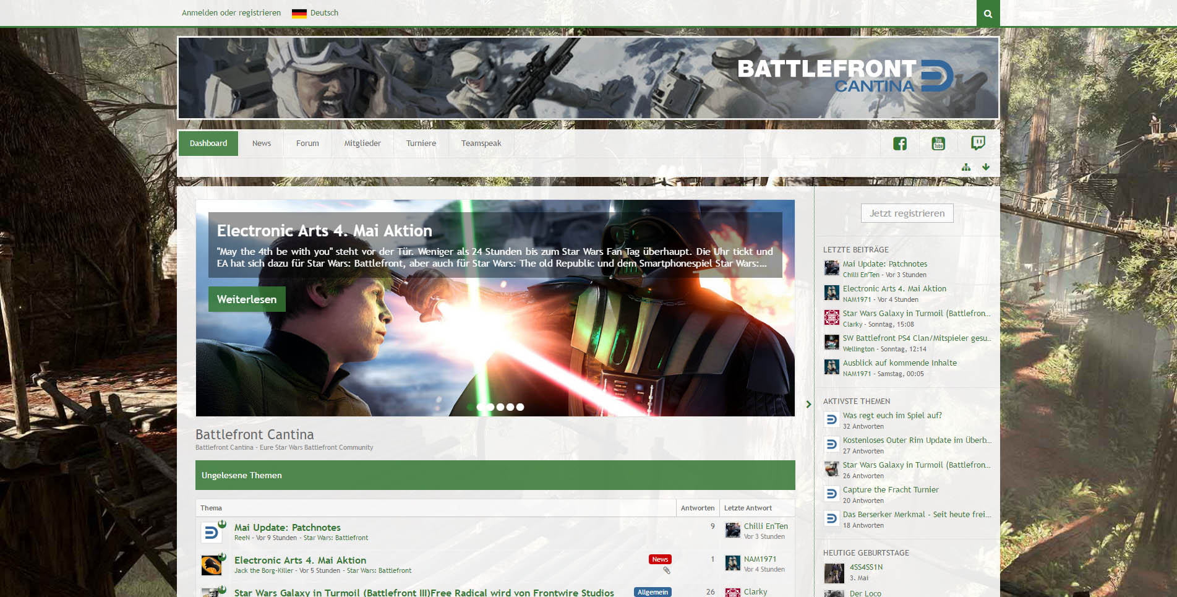Image resolution: width=1177 pixels, height=597 pixels.
Task: Open NAM1971 profile in Letzte Antwort column
Action: (760, 559)
